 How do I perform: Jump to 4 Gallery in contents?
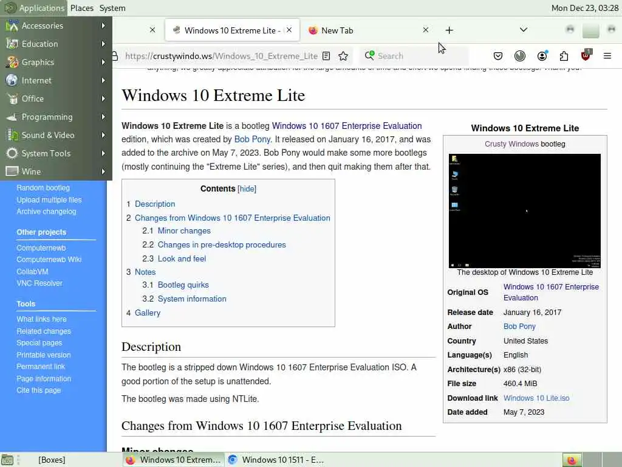point(148,313)
